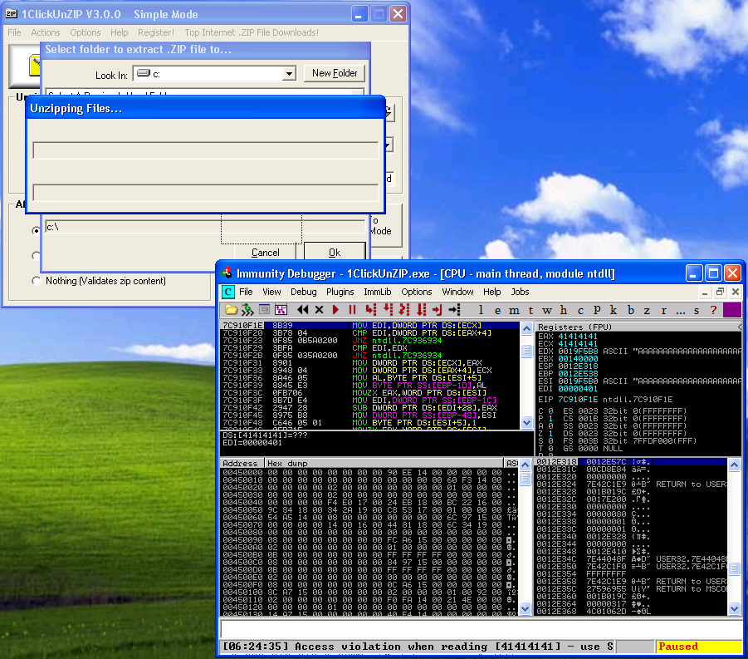This screenshot has height=659, width=748.
Task: Show handles with the 'h' toolbar button
Action: coord(564,311)
